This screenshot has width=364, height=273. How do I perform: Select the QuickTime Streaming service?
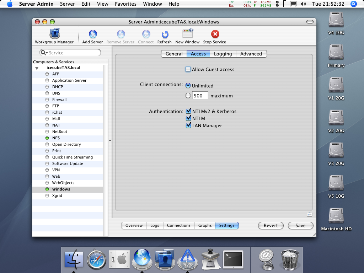point(68,157)
